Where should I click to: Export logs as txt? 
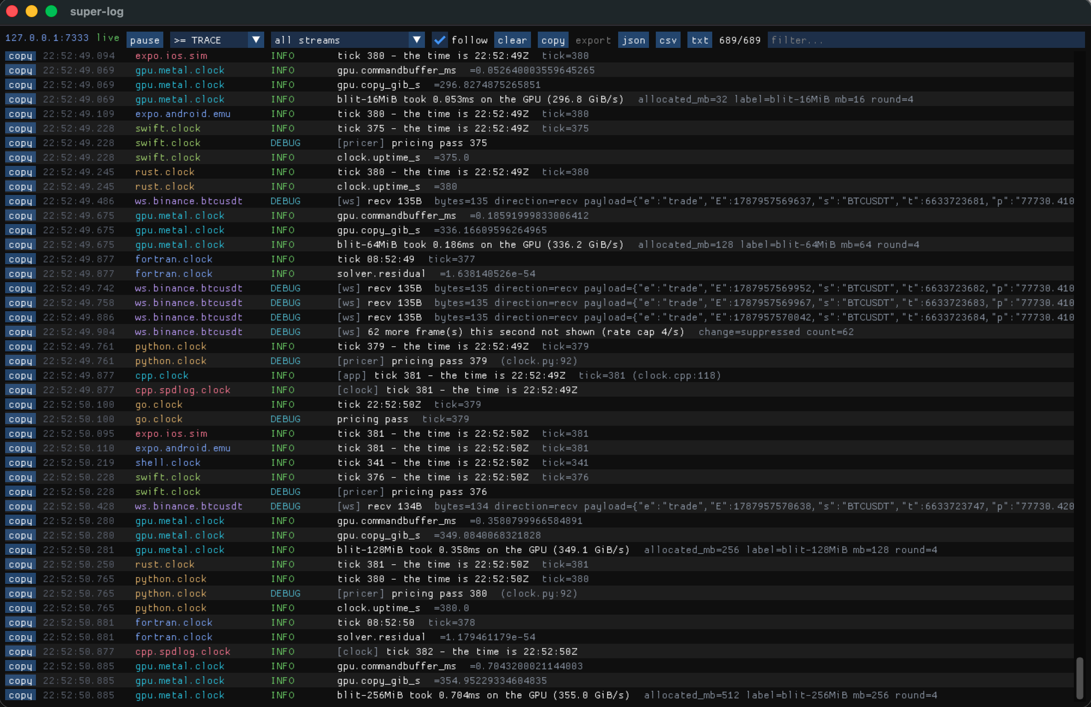coord(699,40)
